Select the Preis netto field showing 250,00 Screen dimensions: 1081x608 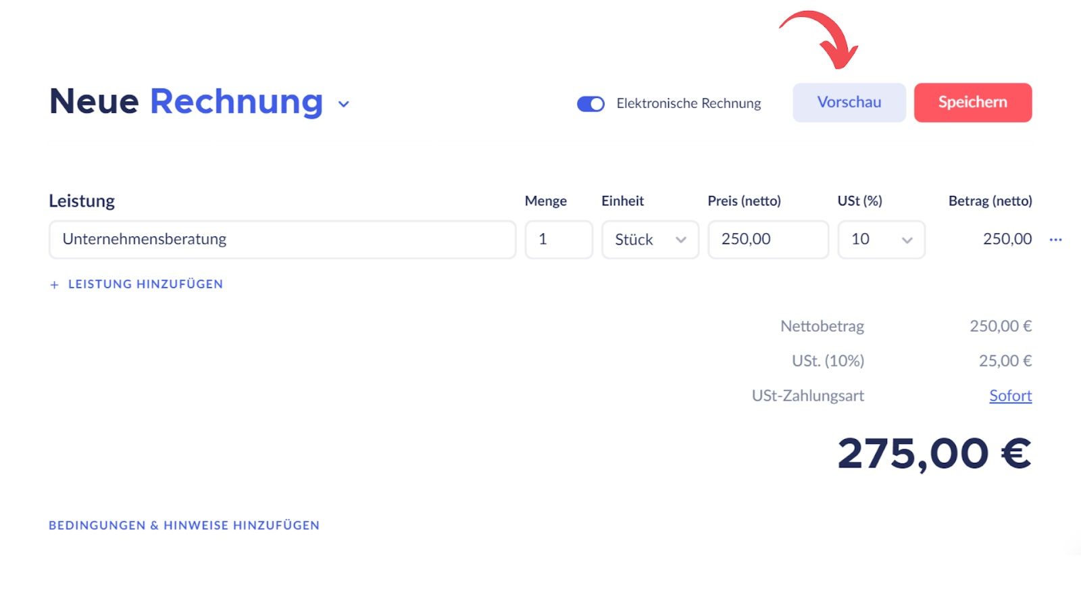(768, 239)
